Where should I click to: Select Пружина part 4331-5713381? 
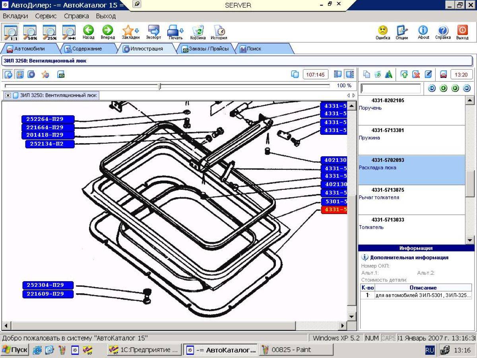pyautogui.click(x=411, y=140)
